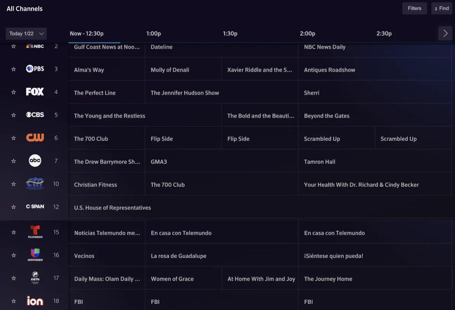Select the FOX channel logo
455x310 pixels.
35,92
